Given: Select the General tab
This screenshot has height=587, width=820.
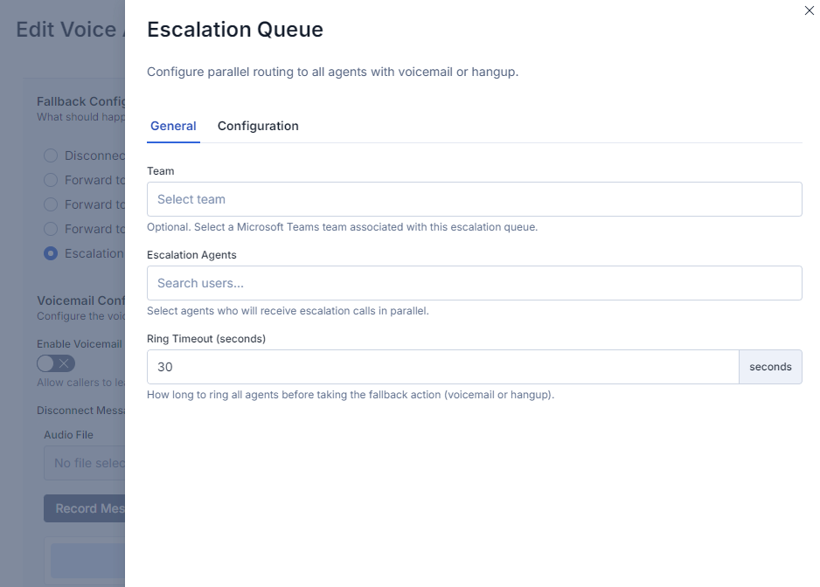Looking at the screenshot, I should click(x=173, y=126).
